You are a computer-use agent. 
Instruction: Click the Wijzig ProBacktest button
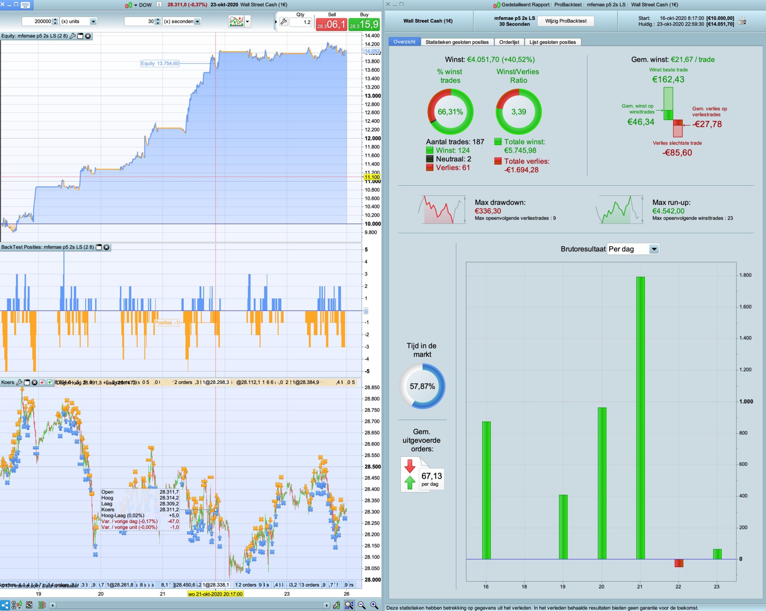pos(566,21)
